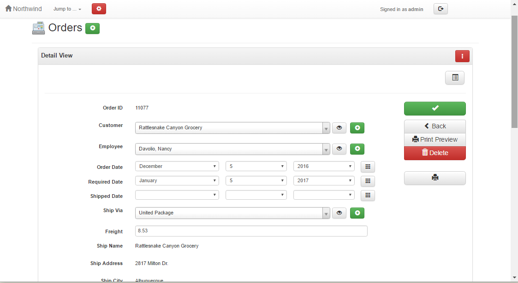Open the Shipped Date calendar picker
This screenshot has height=283, width=518.
click(x=368, y=196)
